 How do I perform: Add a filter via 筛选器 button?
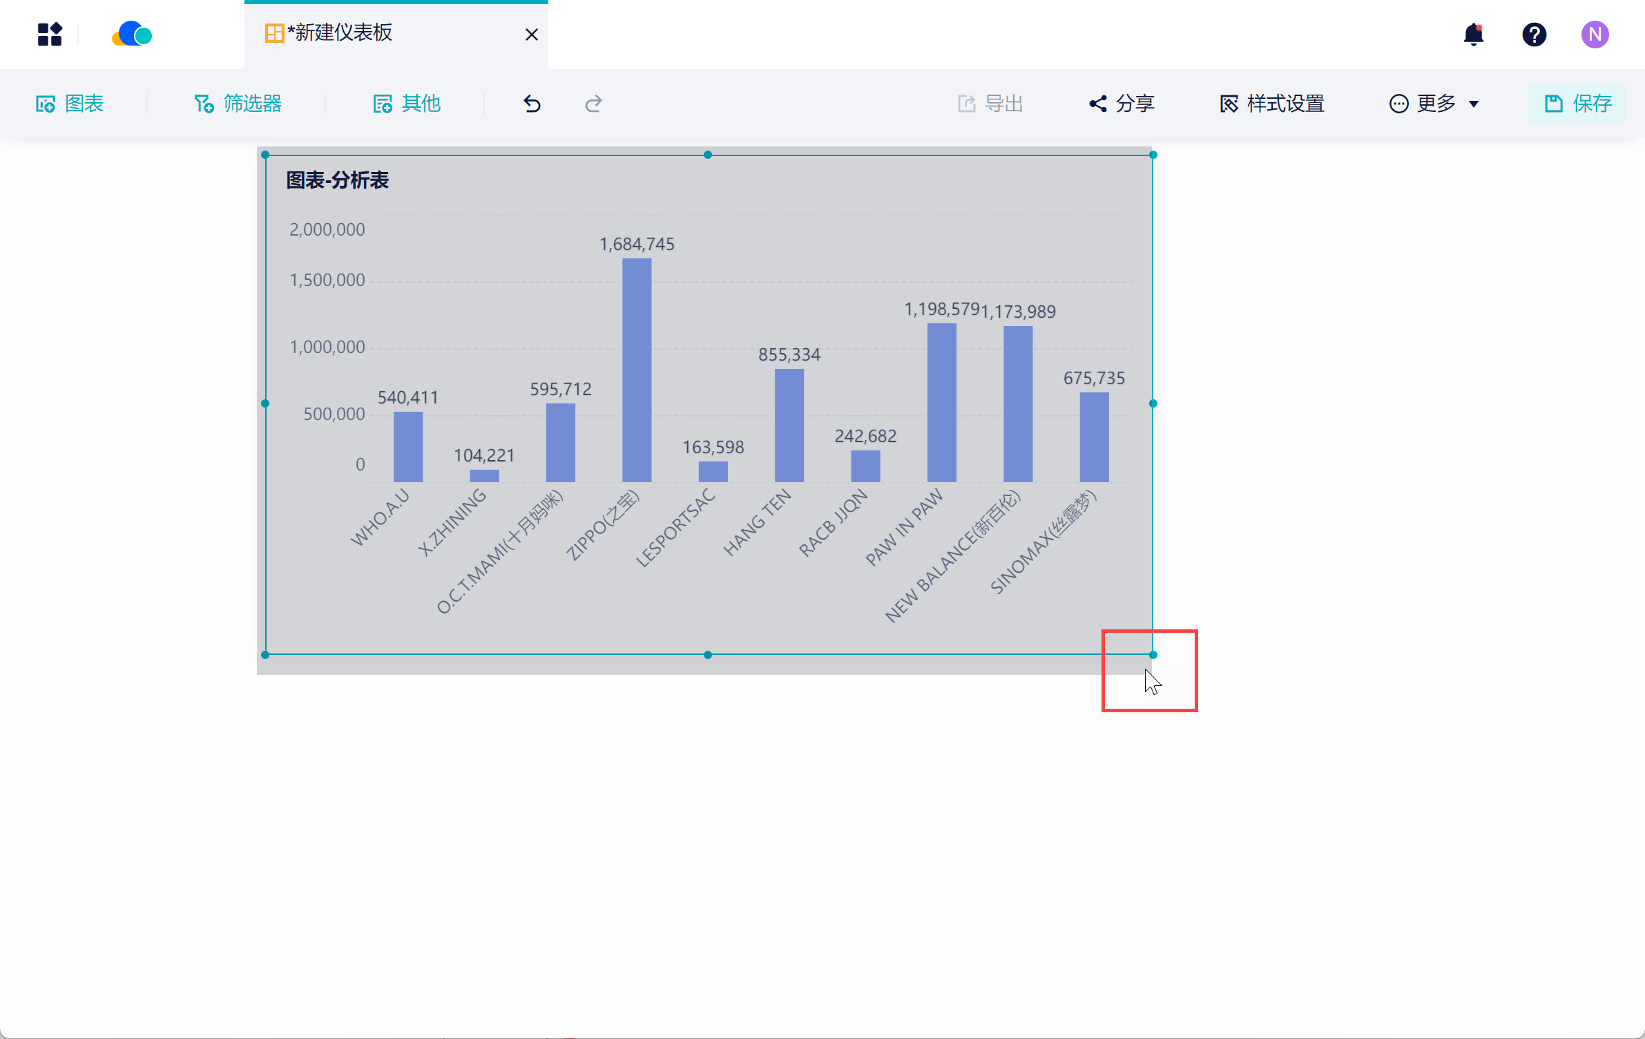tap(238, 104)
